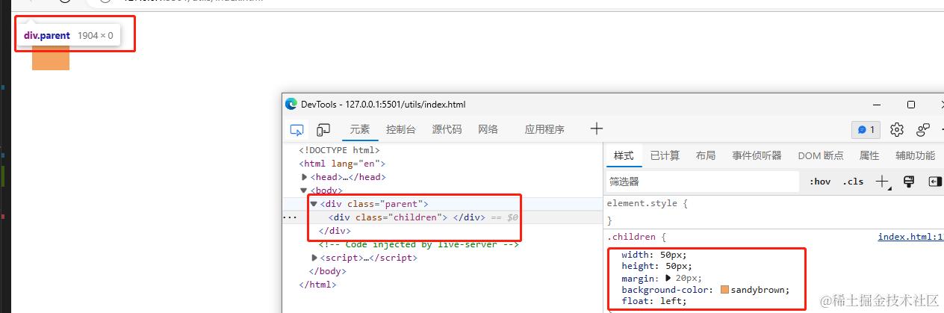The width and height of the screenshot is (944, 313).
Task: Collapse the div class parent node
Action: tap(314, 204)
